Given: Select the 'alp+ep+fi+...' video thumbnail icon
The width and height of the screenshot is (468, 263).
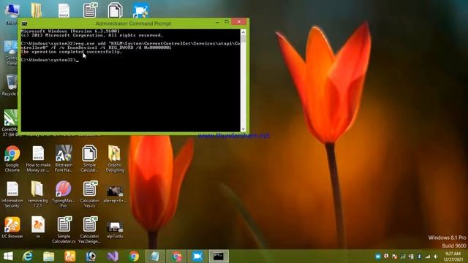Looking at the screenshot, I should (x=115, y=194).
